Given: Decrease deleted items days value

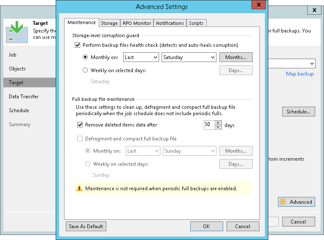Looking at the screenshot, I should pos(218,127).
